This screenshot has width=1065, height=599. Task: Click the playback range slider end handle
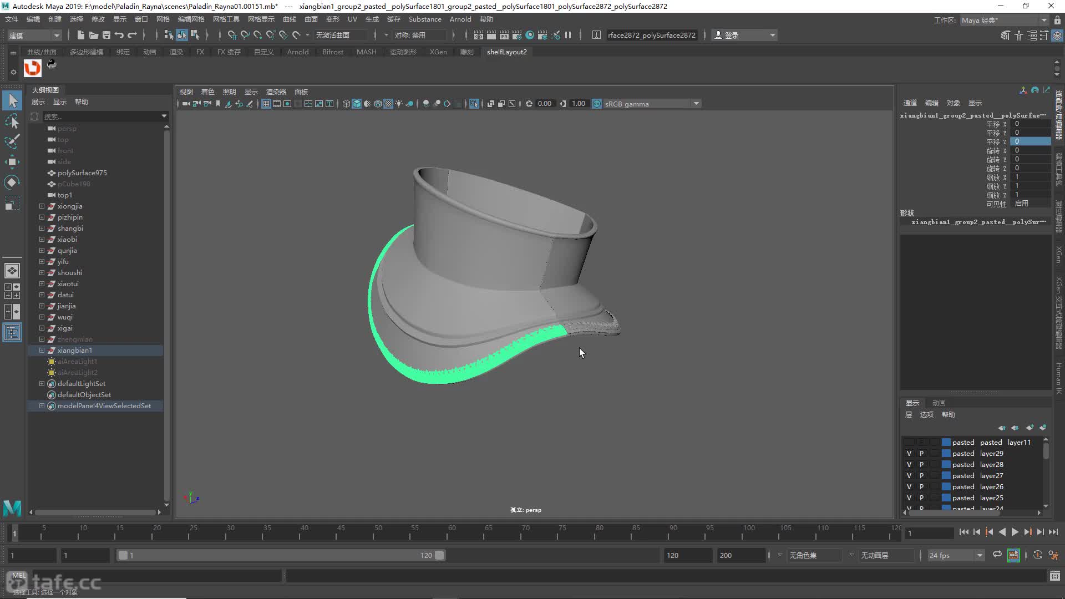tap(439, 555)
